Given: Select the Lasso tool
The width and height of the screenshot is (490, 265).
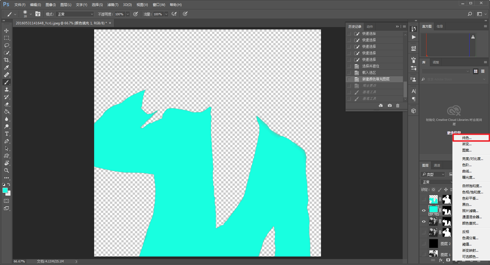Looking at the screenshot, I should (x=7, y=45).
